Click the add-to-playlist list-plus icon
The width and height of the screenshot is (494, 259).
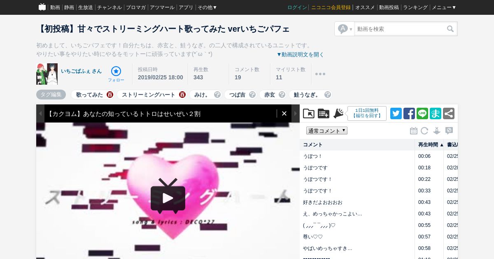click(324, 113)
